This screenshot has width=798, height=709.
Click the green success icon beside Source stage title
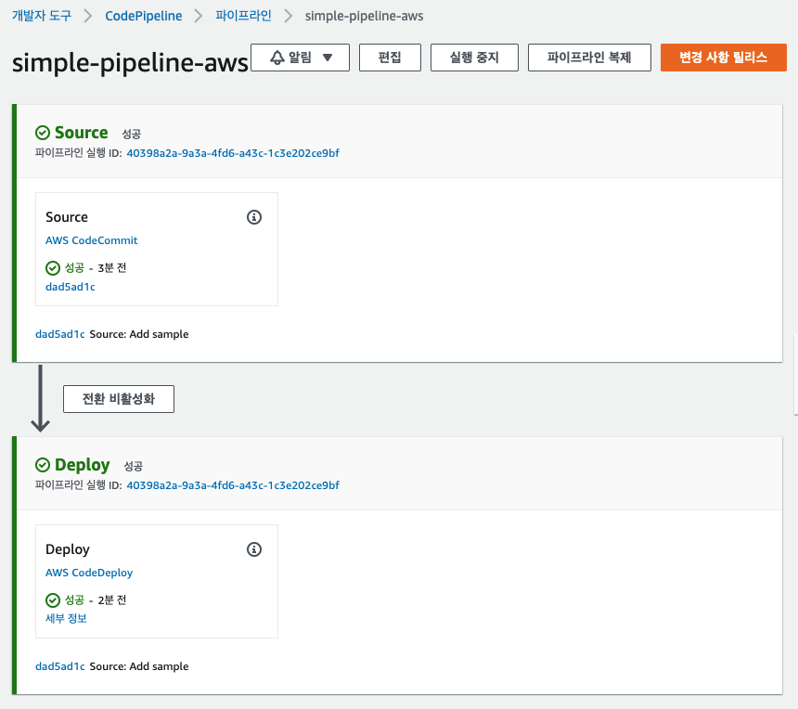43,133
